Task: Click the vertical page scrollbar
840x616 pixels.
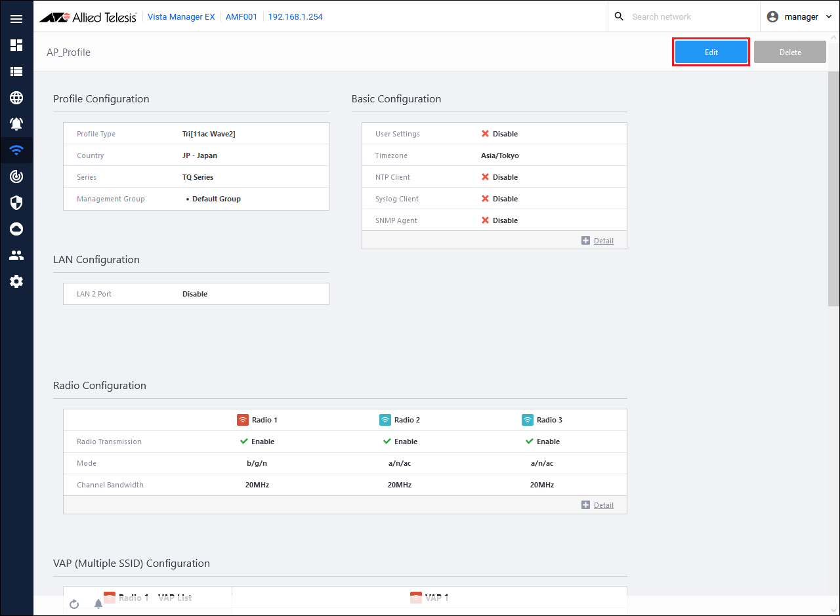Action: pos(833,190)
